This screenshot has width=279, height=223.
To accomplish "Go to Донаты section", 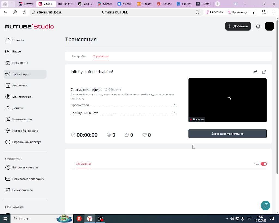I will tap(14, 108).
